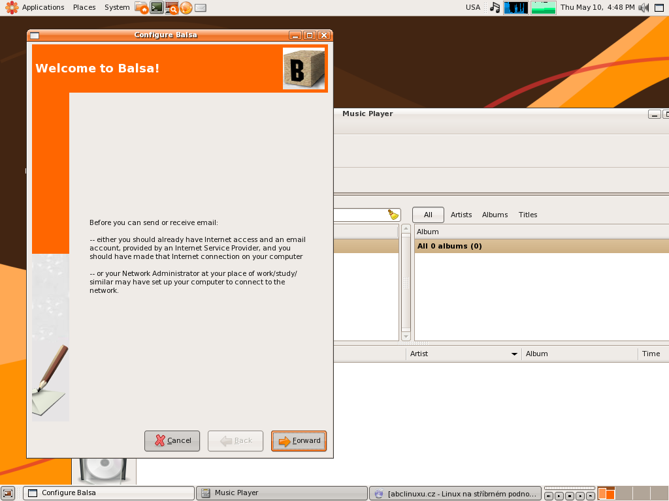
Task: Click the Ubuntu flower logo icon
Action: click(12, 7)
